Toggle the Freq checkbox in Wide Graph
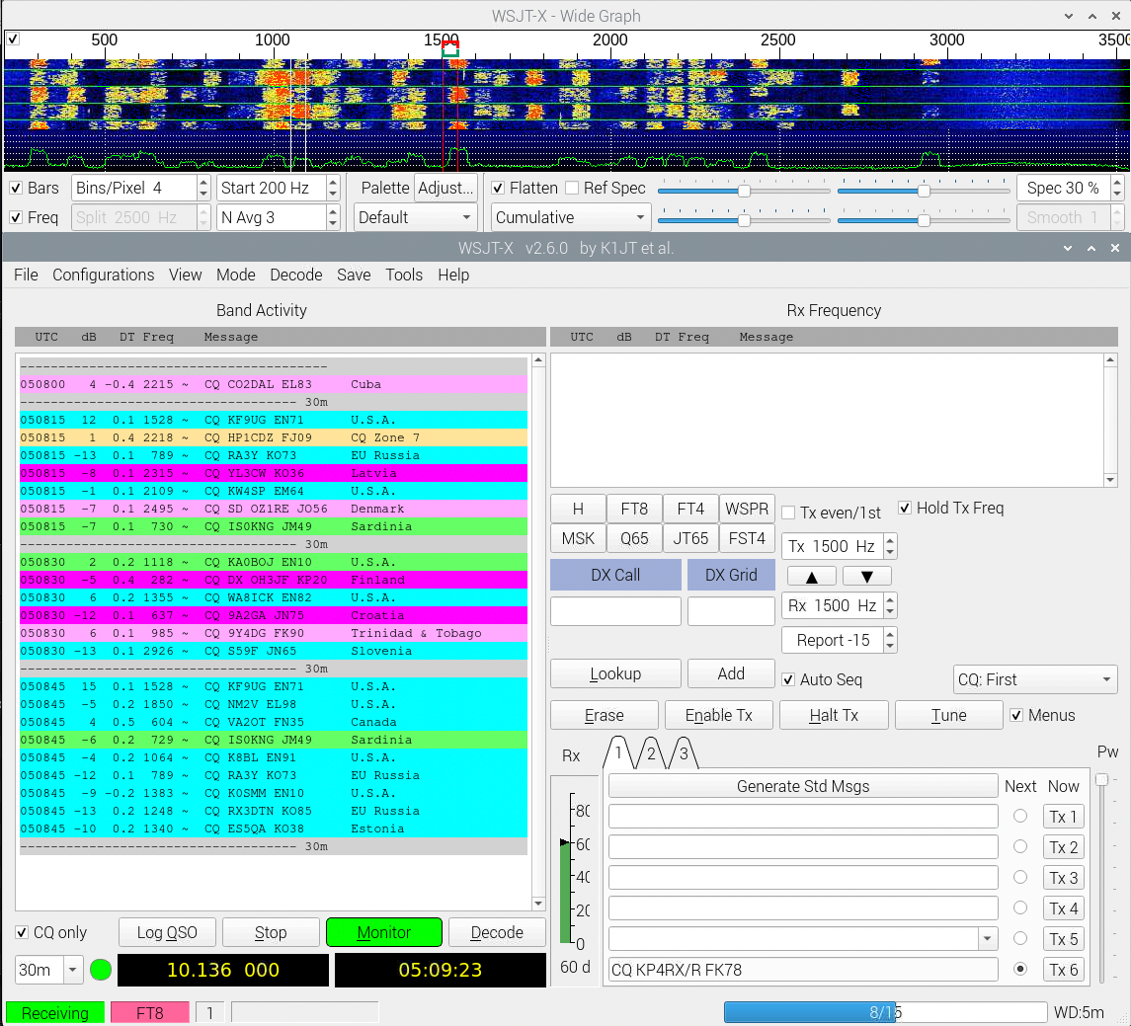This screenshot has width=1131, height=1026. (x=16, y=218)
